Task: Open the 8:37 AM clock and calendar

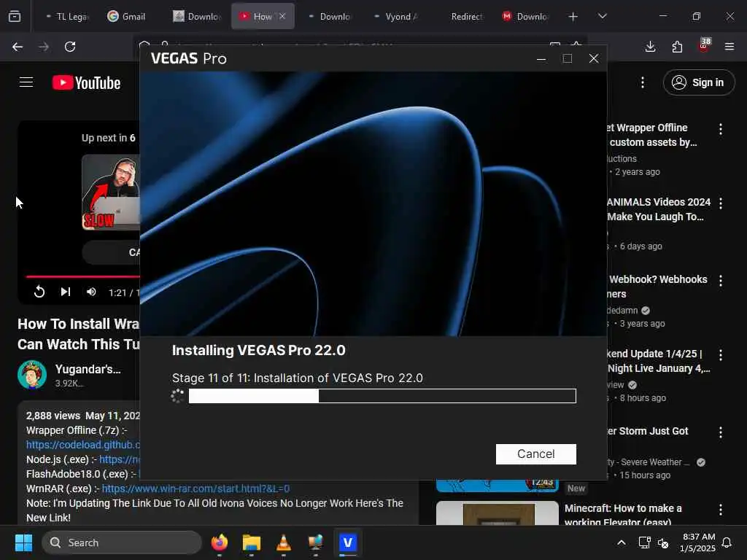Action: tap(698, 542)
